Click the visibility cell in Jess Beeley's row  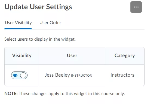point(22,75)
